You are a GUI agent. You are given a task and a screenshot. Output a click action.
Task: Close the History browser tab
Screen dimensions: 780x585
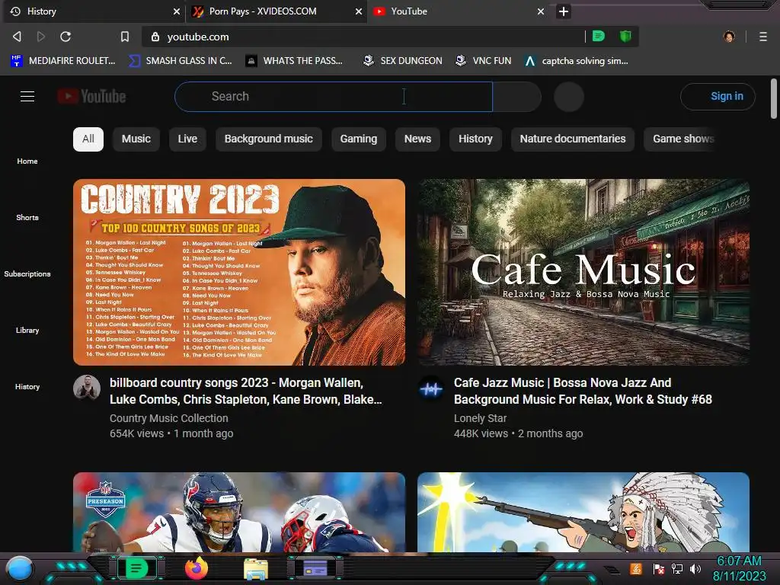click(177, 11)
